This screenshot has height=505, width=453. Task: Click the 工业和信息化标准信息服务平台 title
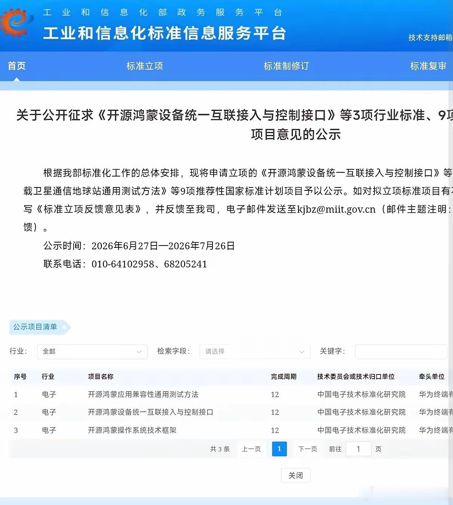click(x=165, y=33)
